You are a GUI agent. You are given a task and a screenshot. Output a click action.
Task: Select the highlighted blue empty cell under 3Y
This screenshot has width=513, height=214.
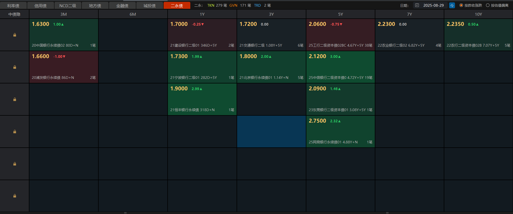click(271, 132)
